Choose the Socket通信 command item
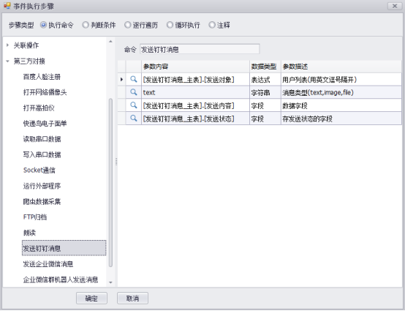405x311 pixels. point(39,170)
